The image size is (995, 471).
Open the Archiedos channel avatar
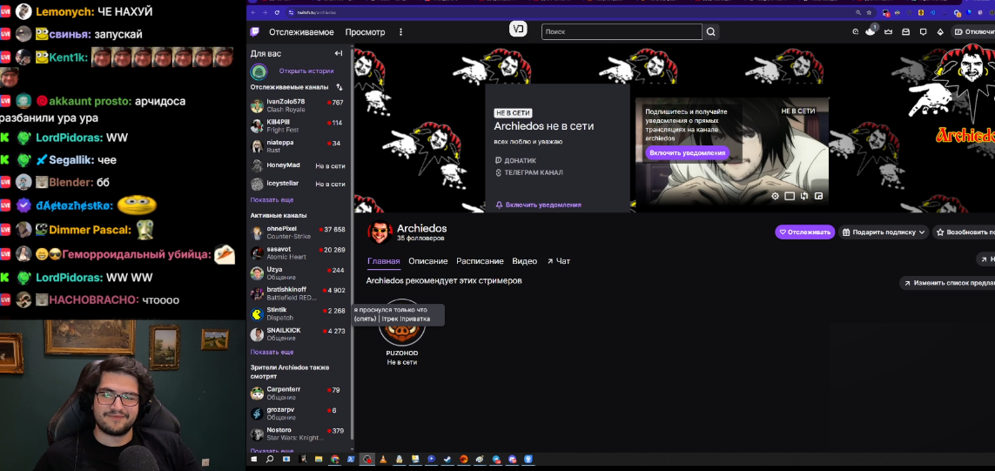click(x=380, y=232)
